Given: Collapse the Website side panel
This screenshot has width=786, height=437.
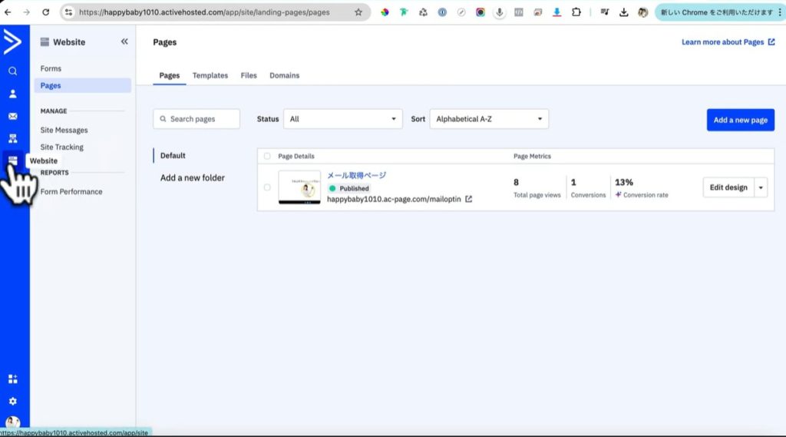Looking at the screenshot, I should pos(124,41).
